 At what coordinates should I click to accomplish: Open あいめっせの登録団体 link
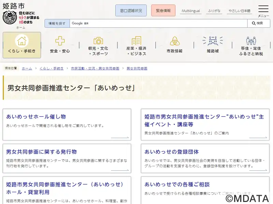pos(171,152)
